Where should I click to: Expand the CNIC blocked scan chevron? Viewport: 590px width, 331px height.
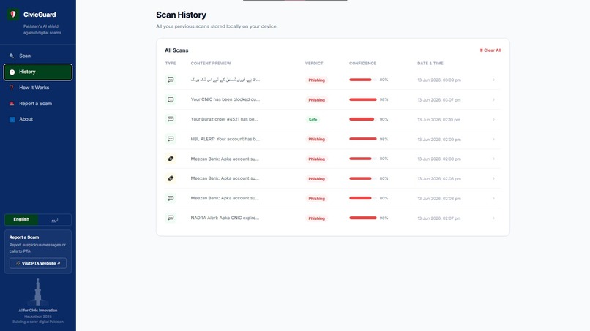pos(493,99)
